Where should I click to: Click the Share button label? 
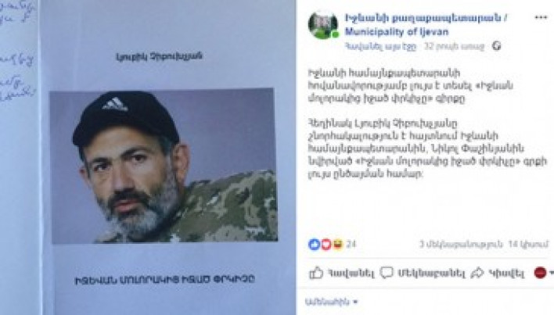(506, 273)
